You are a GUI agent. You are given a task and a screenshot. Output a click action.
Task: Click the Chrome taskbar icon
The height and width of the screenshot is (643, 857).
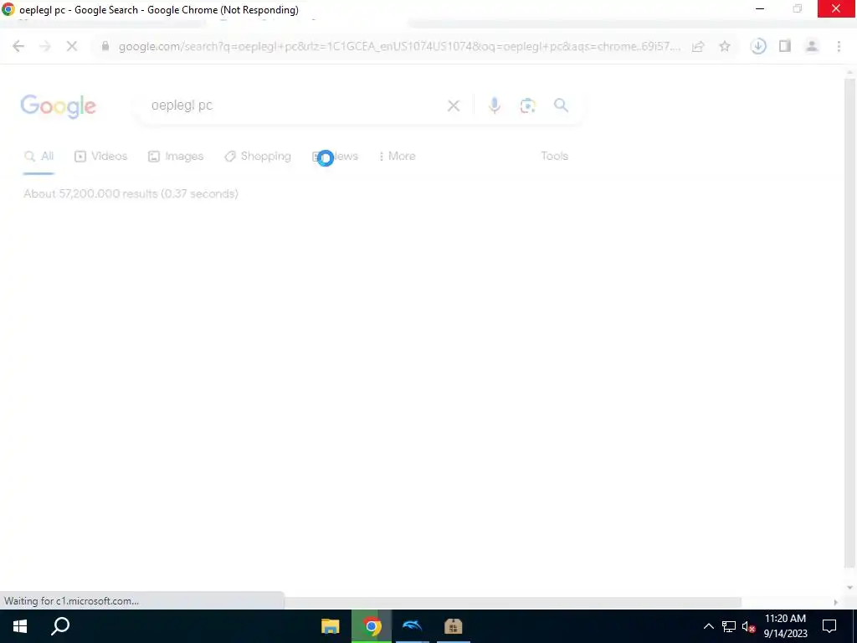coord(371,626)
